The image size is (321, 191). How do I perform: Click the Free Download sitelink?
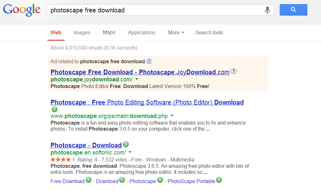click(x=68, y=181)
